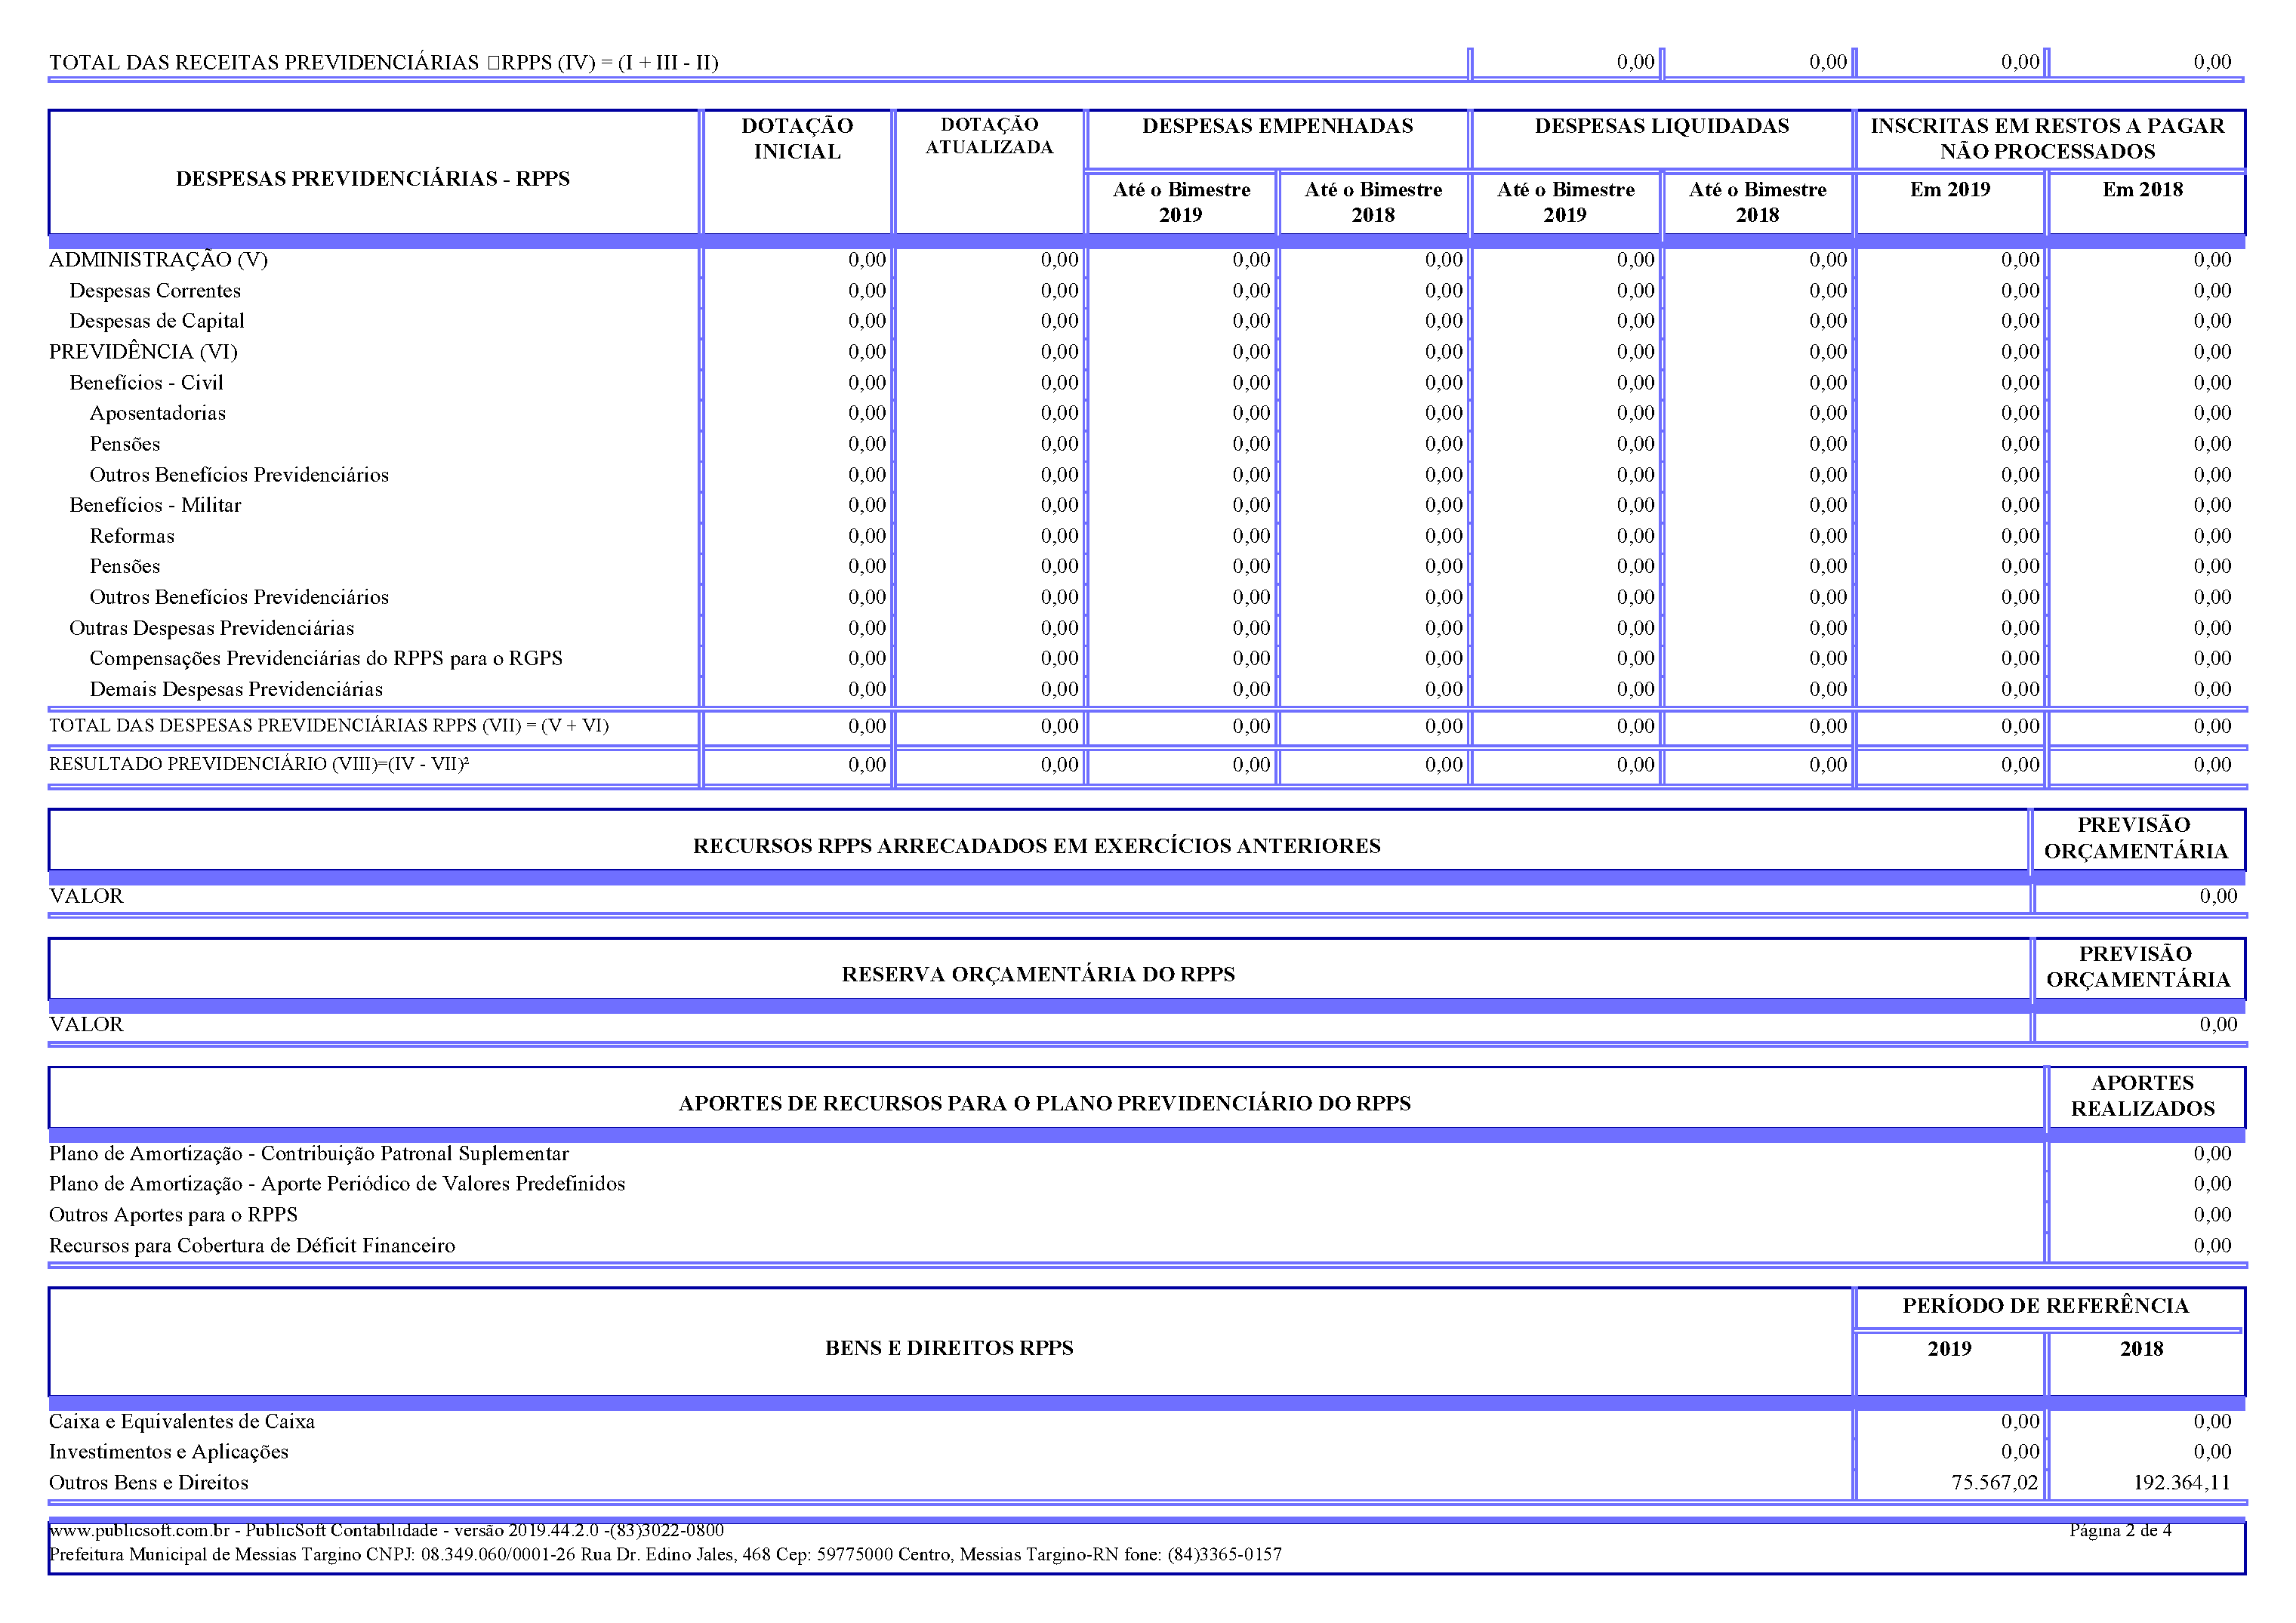2296x1623 pixels.
Task: Click the ADMINISTRAÇÃO (V) row label
Action: click(158, 260)
